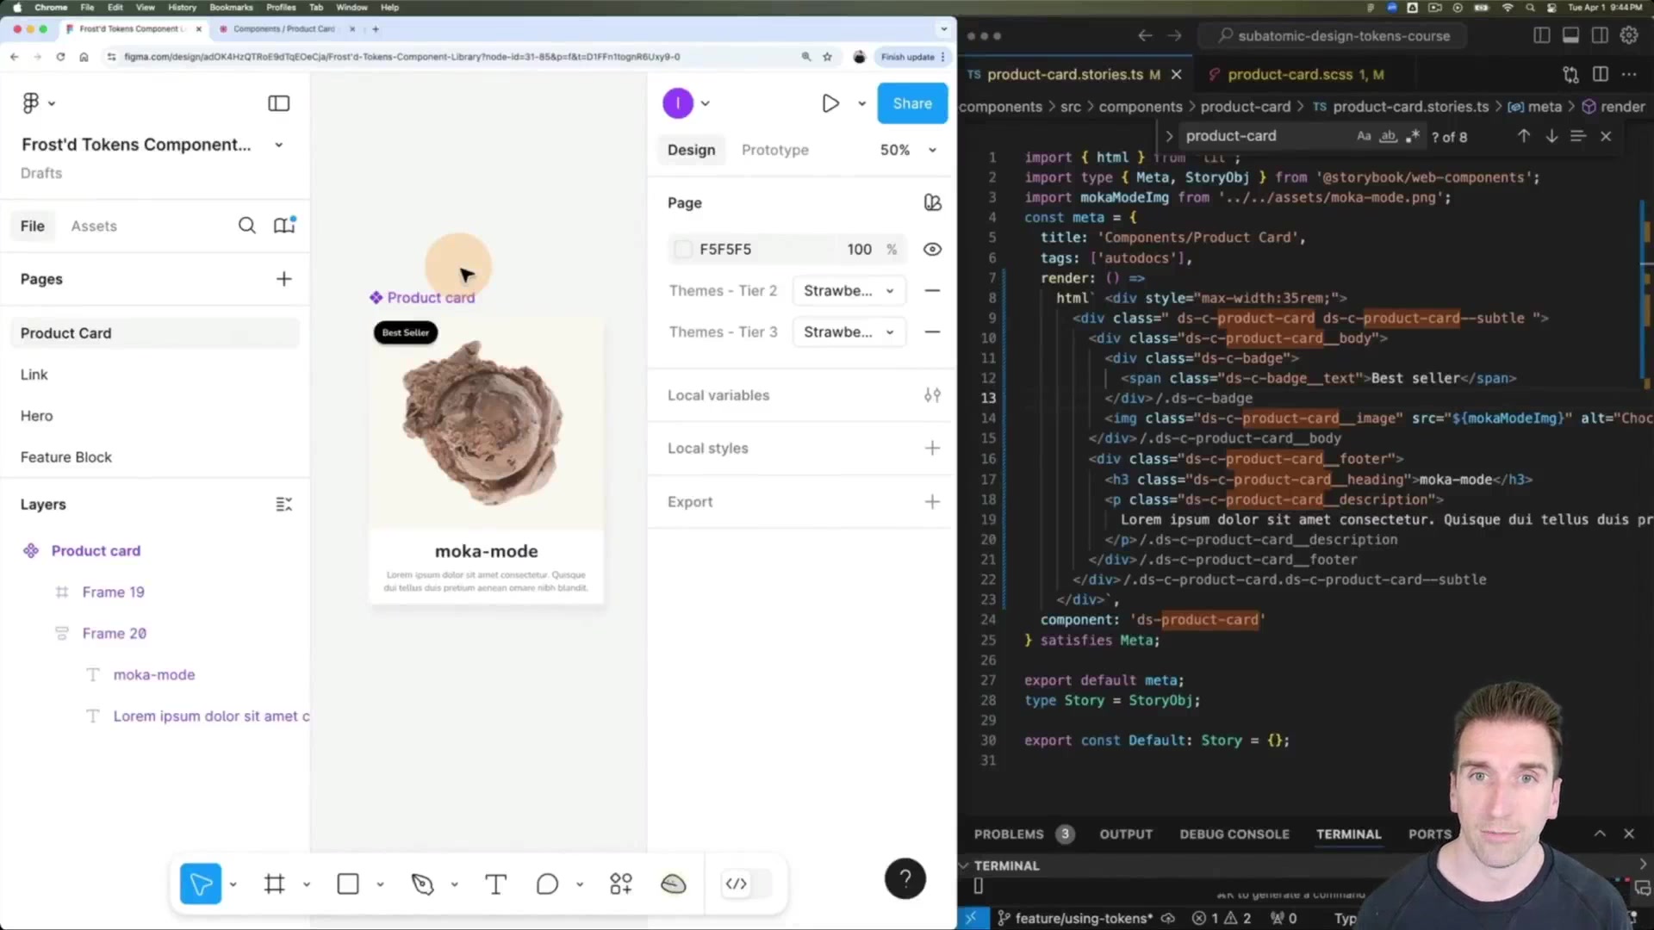
Task: Toggle page background visibility eye icon
Action: (932, 249)
